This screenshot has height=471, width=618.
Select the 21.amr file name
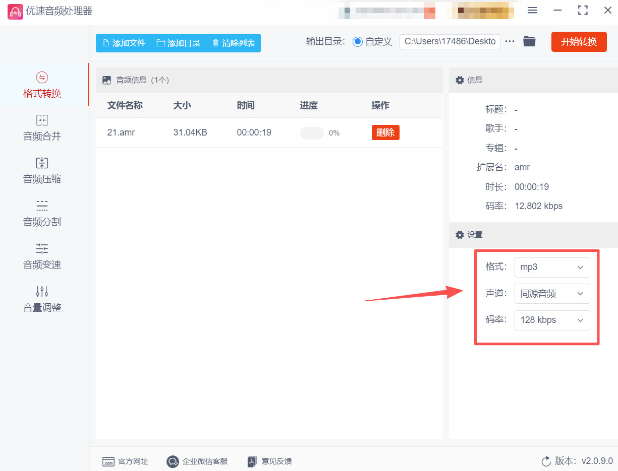tap(121, 132)
